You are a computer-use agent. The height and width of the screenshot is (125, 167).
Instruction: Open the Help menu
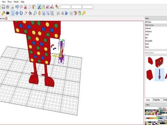click(x=22, y=2)
